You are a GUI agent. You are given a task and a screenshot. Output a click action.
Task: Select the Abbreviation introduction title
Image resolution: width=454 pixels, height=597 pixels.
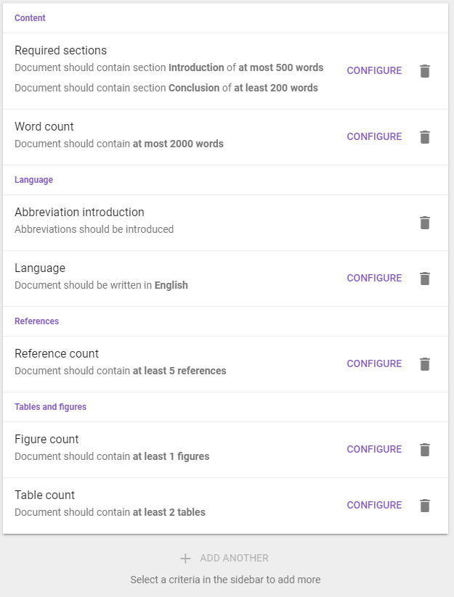pos(79,212)
